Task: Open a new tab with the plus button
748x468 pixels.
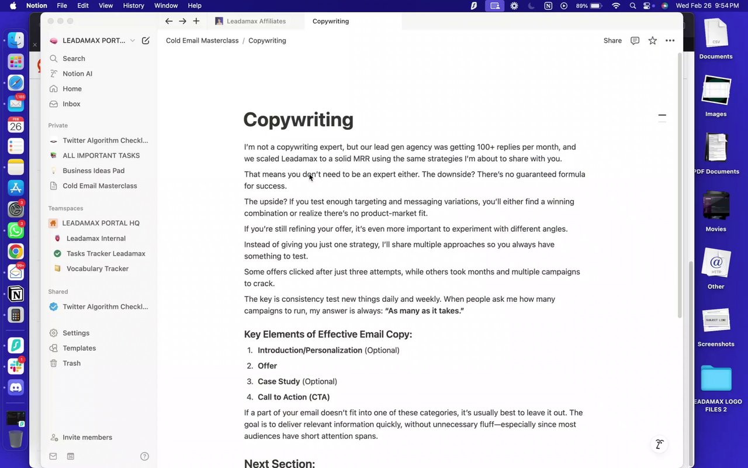Action: (x=196, y=21)
